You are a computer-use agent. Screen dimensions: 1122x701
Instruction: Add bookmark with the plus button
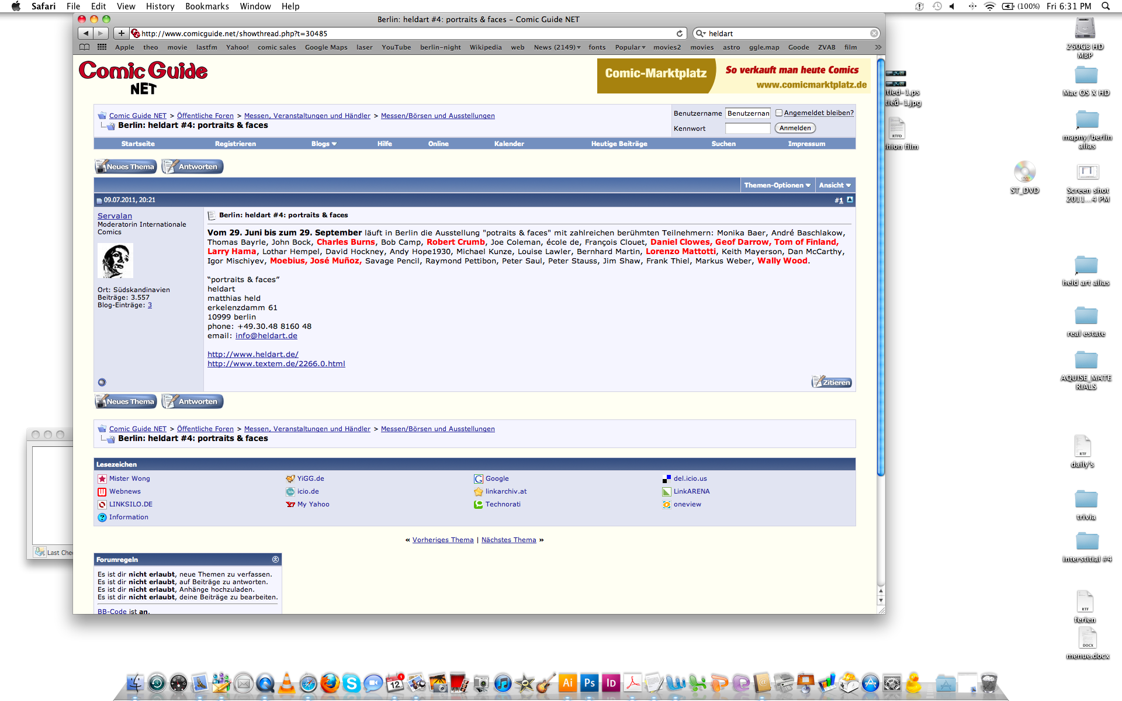tap(121, 33)
